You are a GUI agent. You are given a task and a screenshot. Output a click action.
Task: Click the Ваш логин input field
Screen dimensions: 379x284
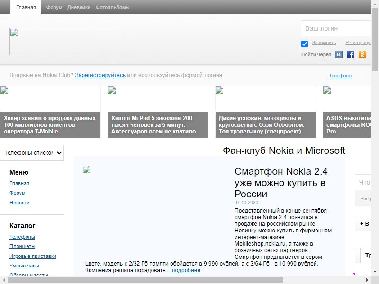pos(336,28)
